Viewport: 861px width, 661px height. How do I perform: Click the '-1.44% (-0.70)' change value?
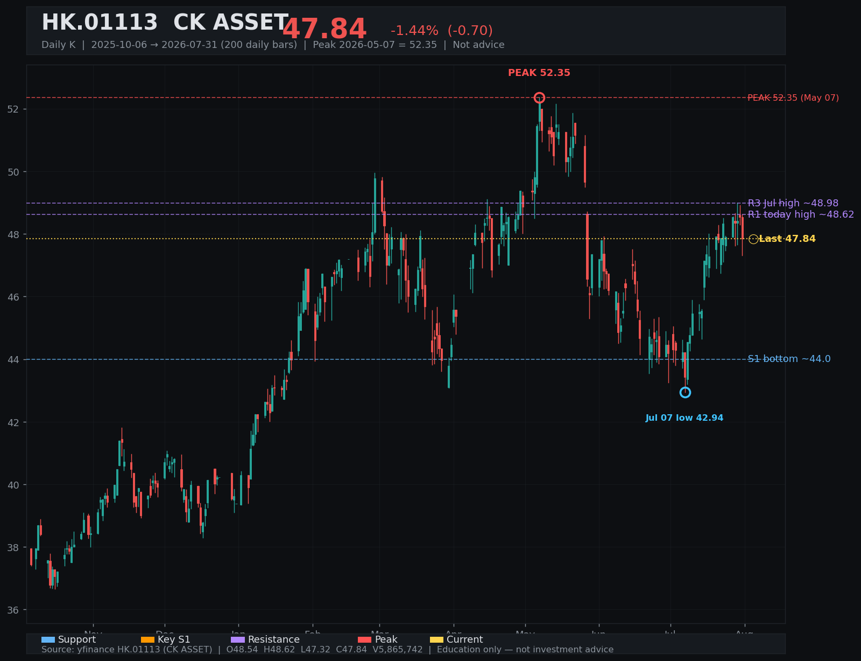point(442,31)
